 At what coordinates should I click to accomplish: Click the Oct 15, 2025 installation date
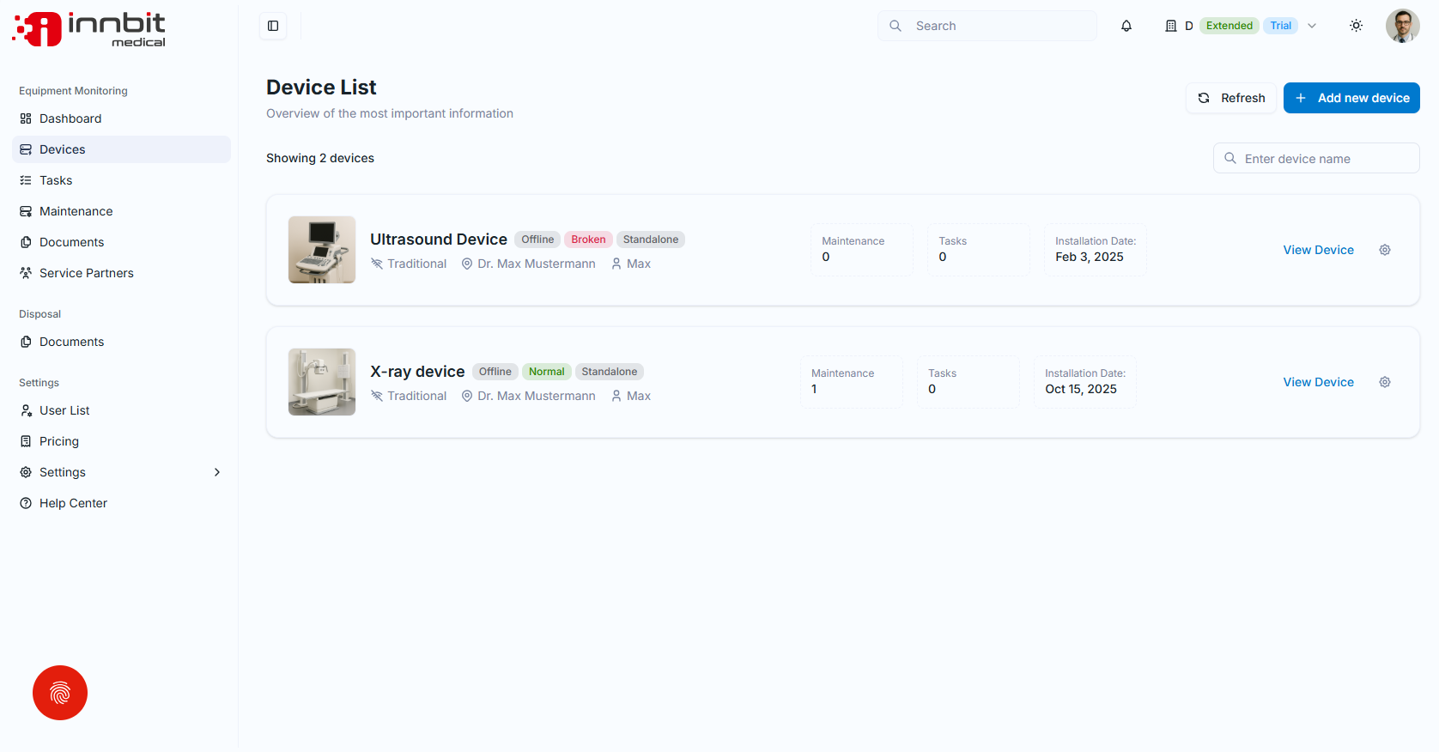coord(1081,389)
